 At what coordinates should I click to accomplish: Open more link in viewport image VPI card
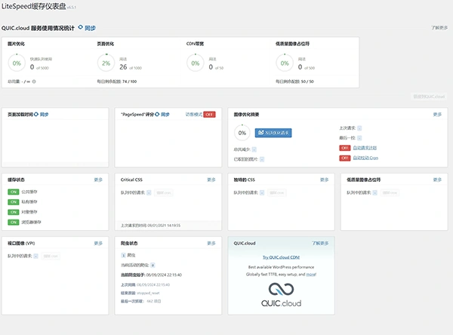98,243
